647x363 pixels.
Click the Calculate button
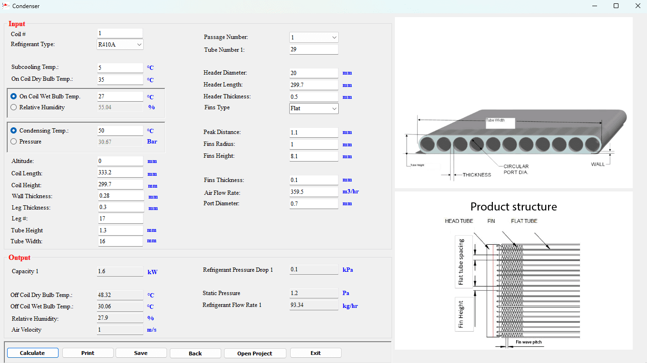(x=32, y=353)
